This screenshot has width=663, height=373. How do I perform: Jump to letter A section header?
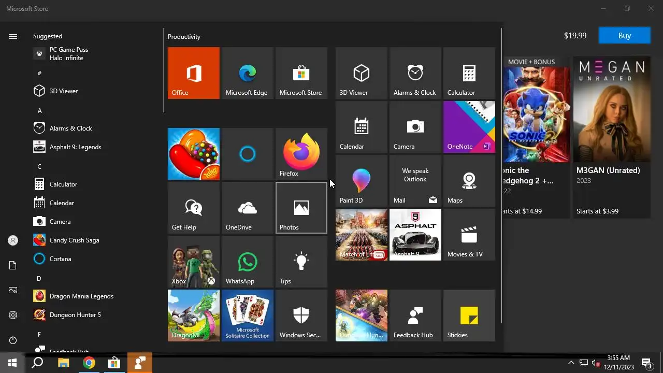point(40,111)
